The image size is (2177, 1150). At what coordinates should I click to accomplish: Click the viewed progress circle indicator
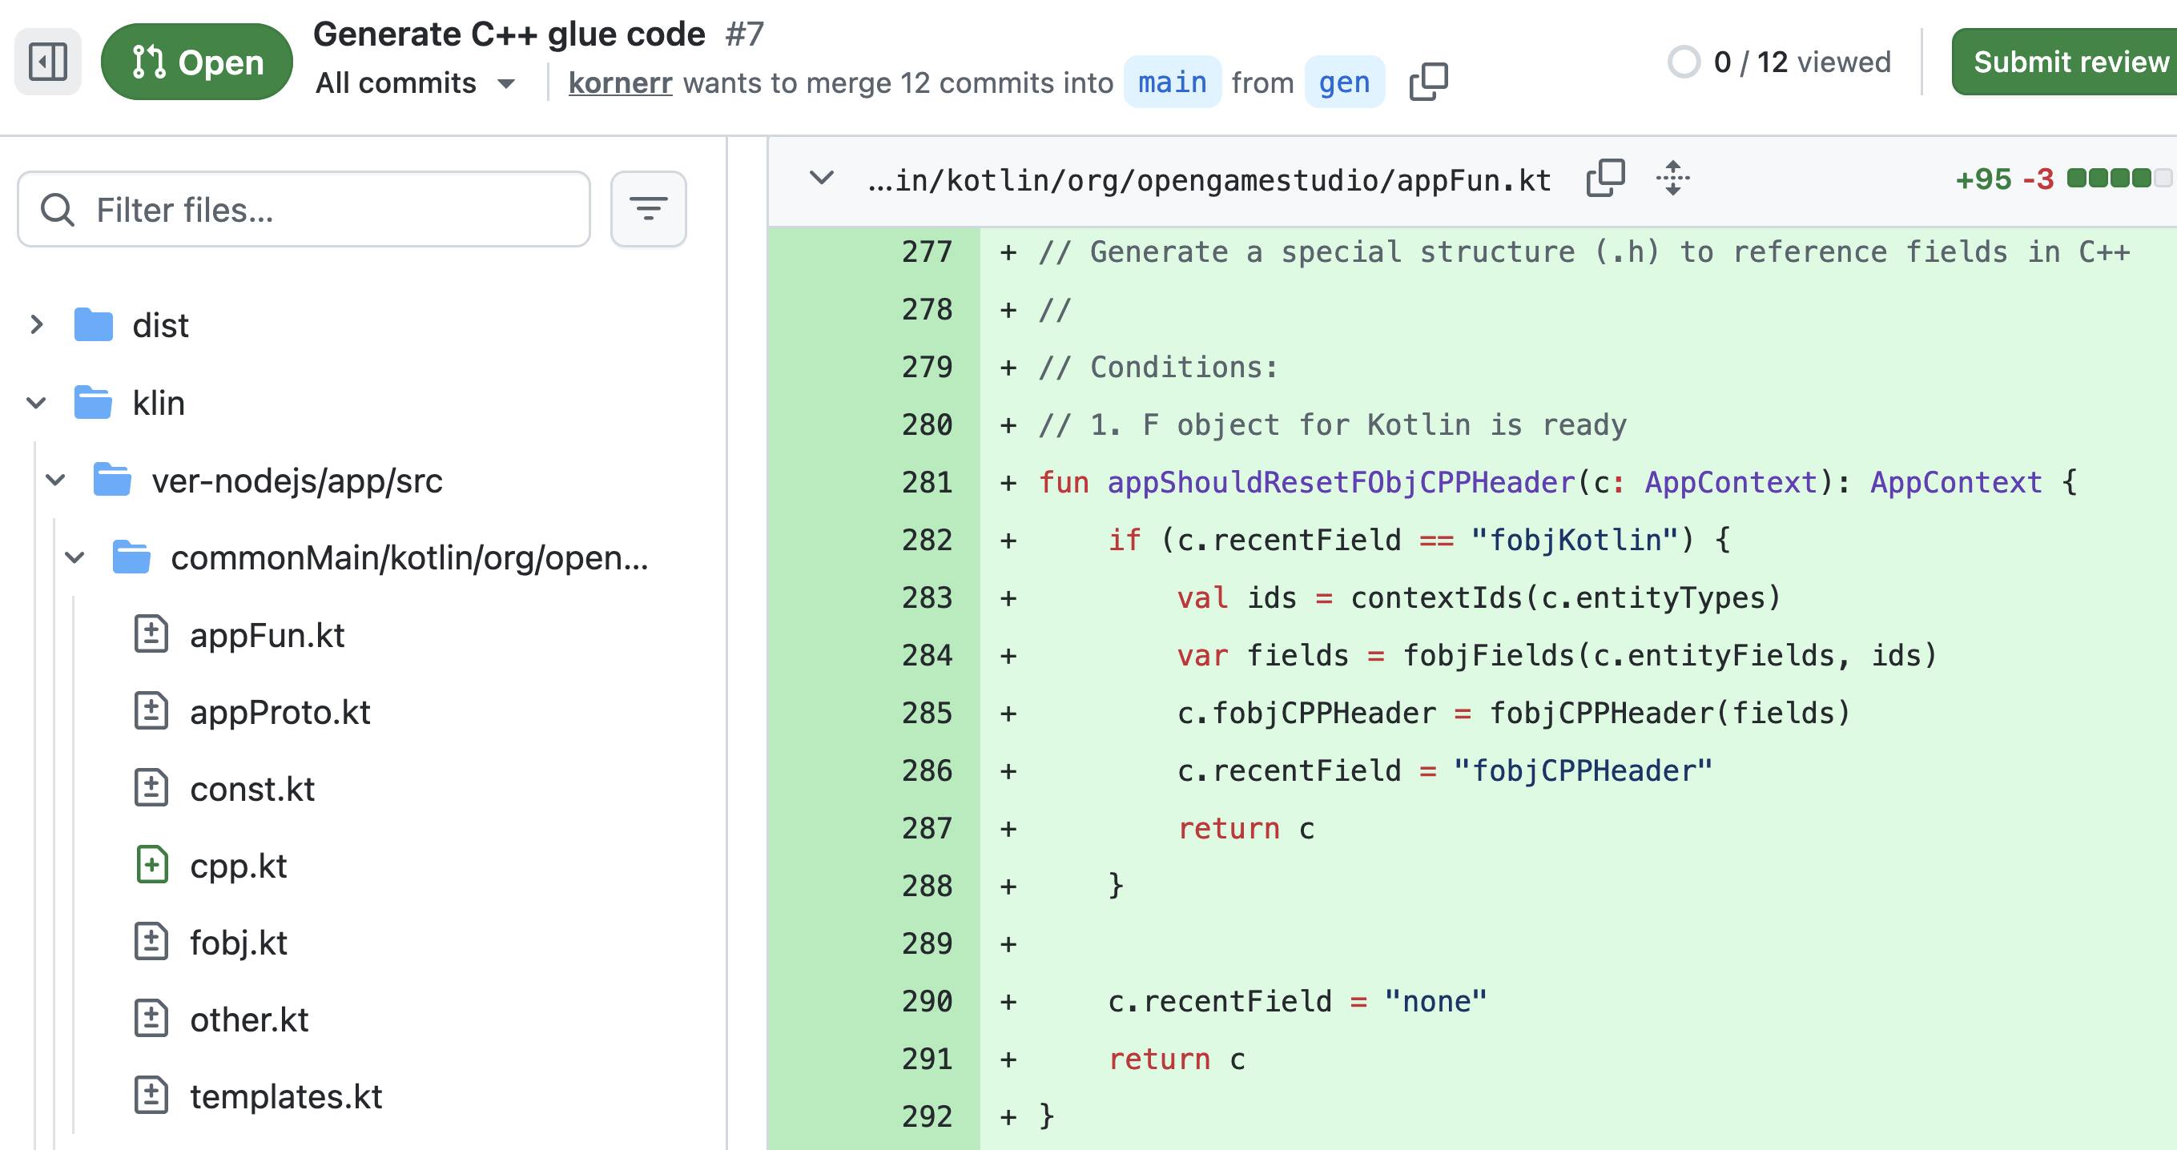point(1683,62)
